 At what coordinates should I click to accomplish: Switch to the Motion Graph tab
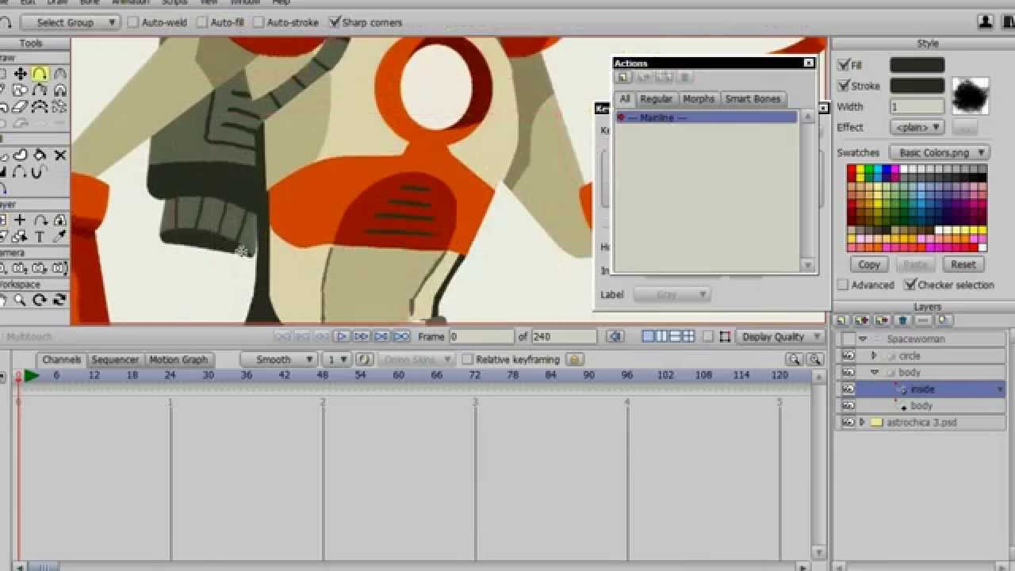178,359
